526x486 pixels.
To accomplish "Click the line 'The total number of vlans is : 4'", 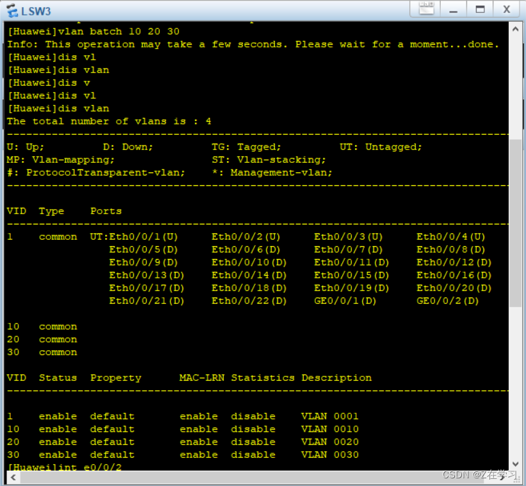I will [x=109, y=121].
